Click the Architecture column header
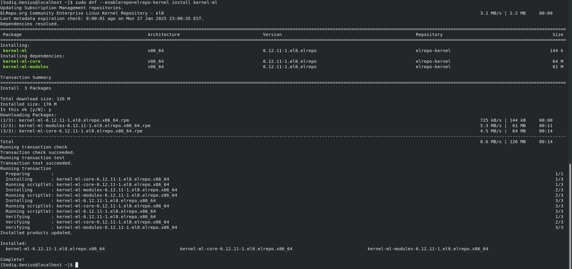Image resolution: width=572 pixels, height=269 pixels. [x=164, y=35]
